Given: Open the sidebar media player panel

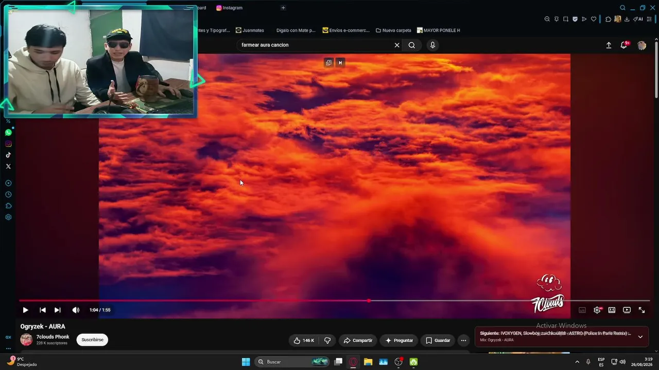Looking at the screenshot, I should [x=8, y=183].
